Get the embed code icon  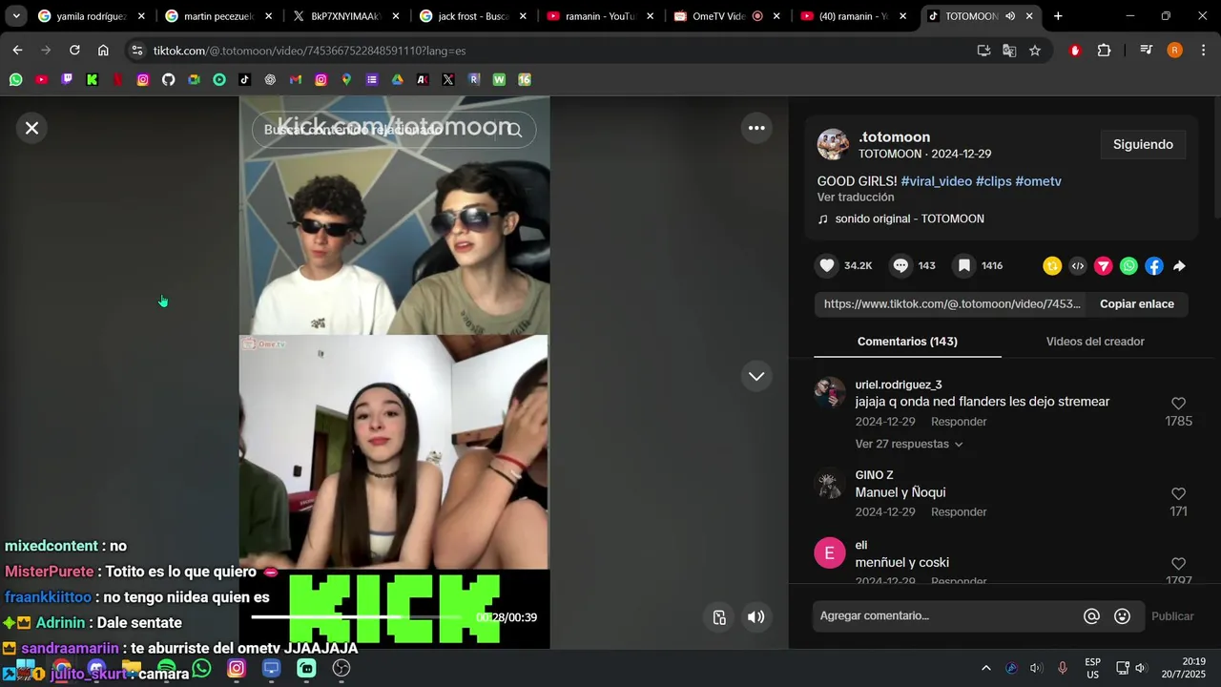1078,266
